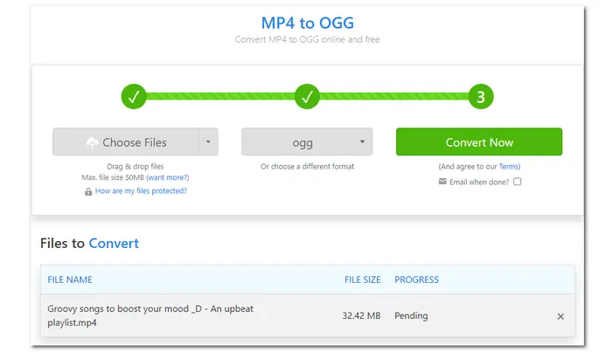Open the ogg output format dropdown

click(307, 141)
